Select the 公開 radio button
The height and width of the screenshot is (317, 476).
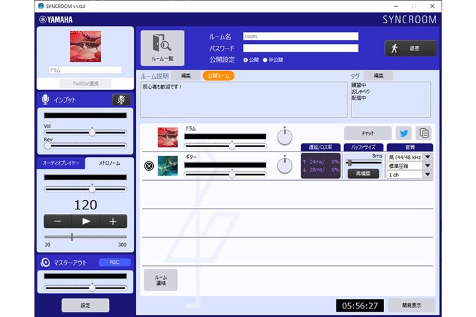[x=246, y=60]
